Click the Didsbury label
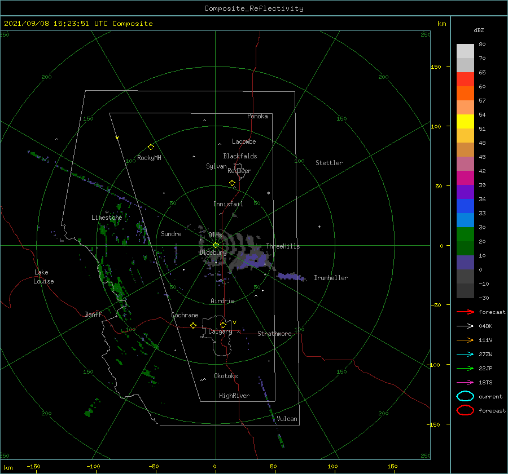This screenshot has height=474, width=508. [213, 252]
